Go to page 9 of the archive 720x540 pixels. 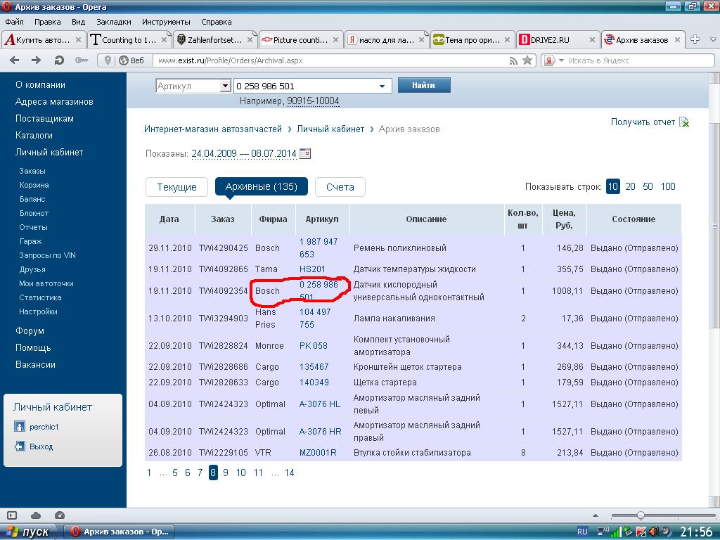[226, 472]
